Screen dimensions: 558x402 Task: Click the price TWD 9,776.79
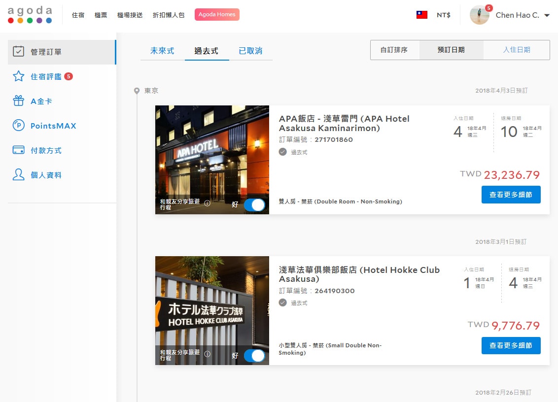click(504, 325)
